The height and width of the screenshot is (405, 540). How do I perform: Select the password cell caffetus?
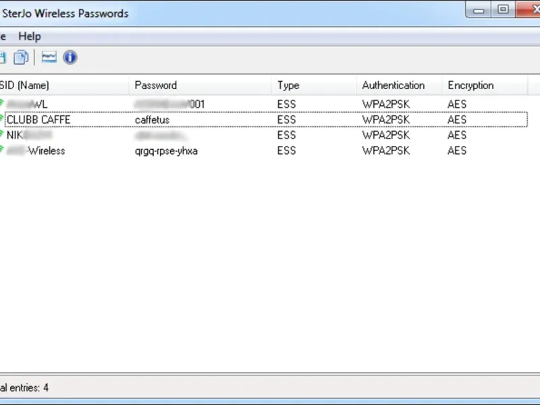[153, 120]
